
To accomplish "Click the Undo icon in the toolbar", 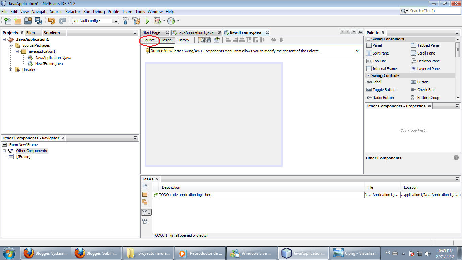I will click(52, 21).
